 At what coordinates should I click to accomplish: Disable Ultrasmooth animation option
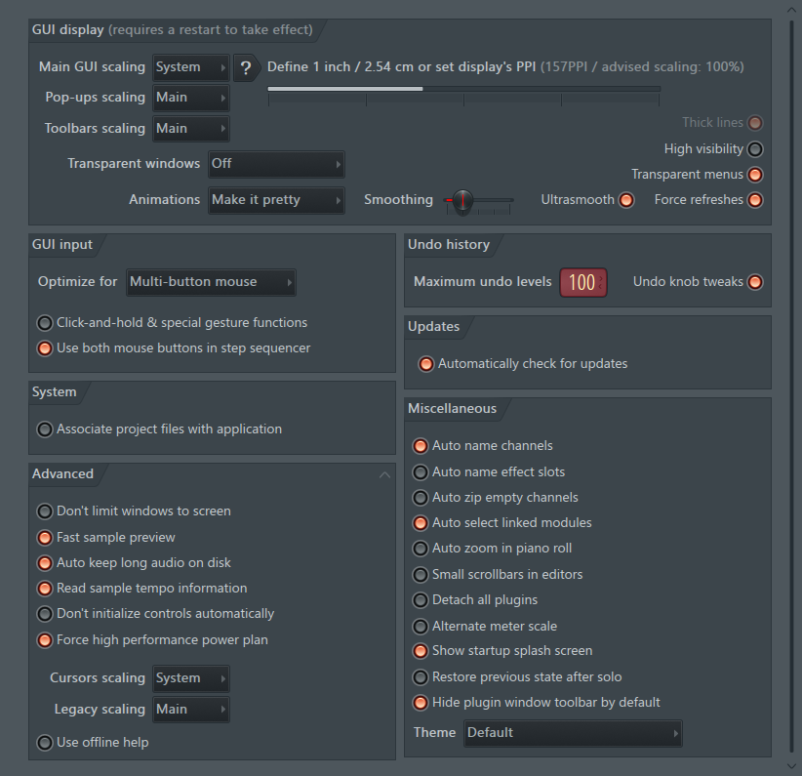(626, 200)
